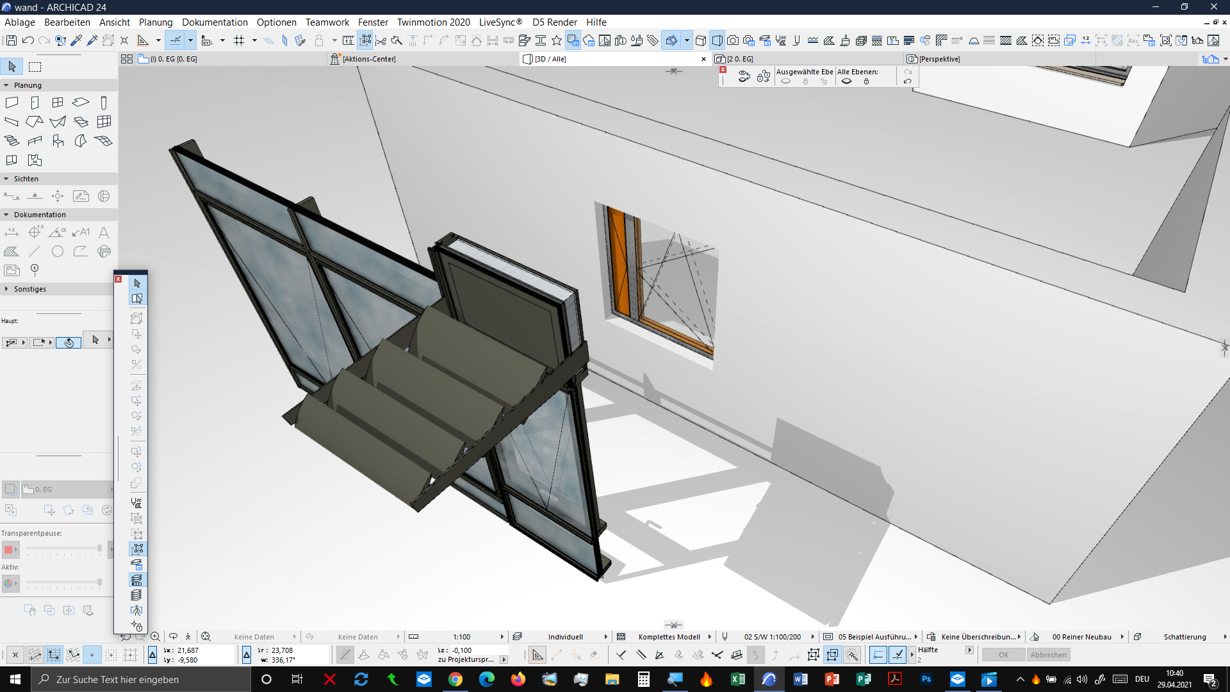
Task: Click the Abbrechen button
Action: 1048,655
